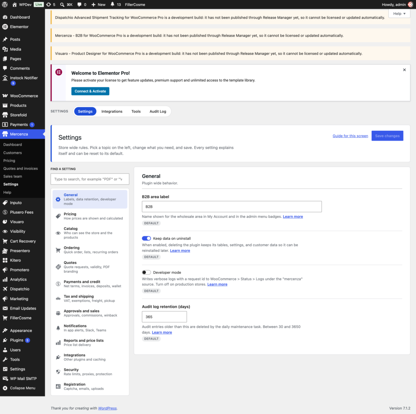
Task: Select the Ordering settings topic
Action: pos(90,250)
